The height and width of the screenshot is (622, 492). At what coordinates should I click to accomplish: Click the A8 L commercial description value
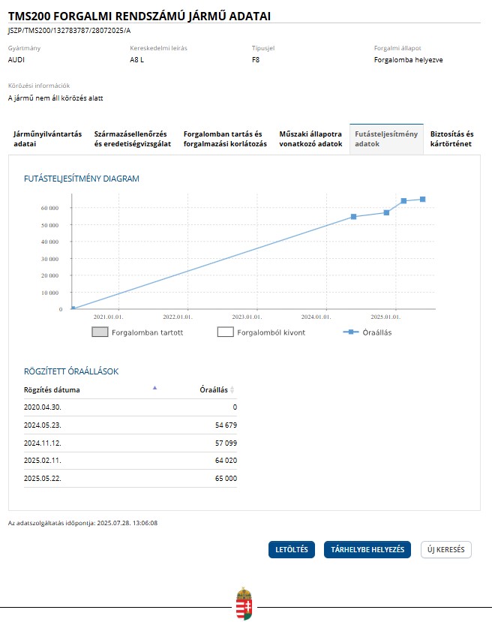136,60
